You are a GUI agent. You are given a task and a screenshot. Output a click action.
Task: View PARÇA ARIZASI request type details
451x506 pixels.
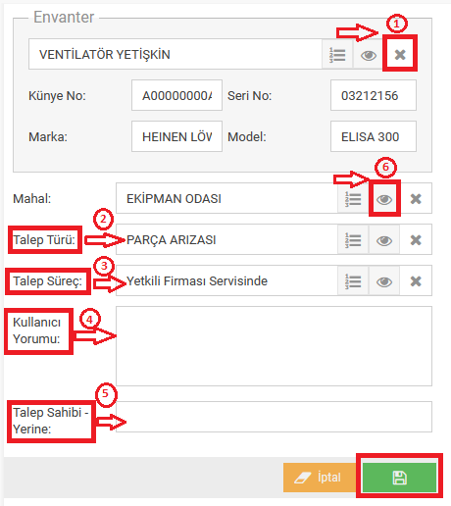tap(384, 239)
